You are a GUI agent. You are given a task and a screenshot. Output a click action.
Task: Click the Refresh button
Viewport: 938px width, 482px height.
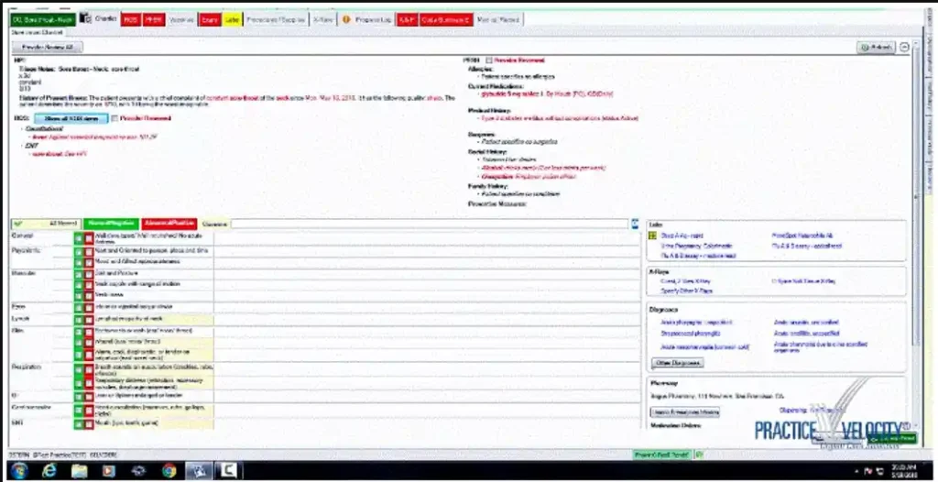876,48
